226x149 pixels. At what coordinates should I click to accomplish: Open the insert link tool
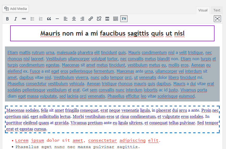(91, 19)
